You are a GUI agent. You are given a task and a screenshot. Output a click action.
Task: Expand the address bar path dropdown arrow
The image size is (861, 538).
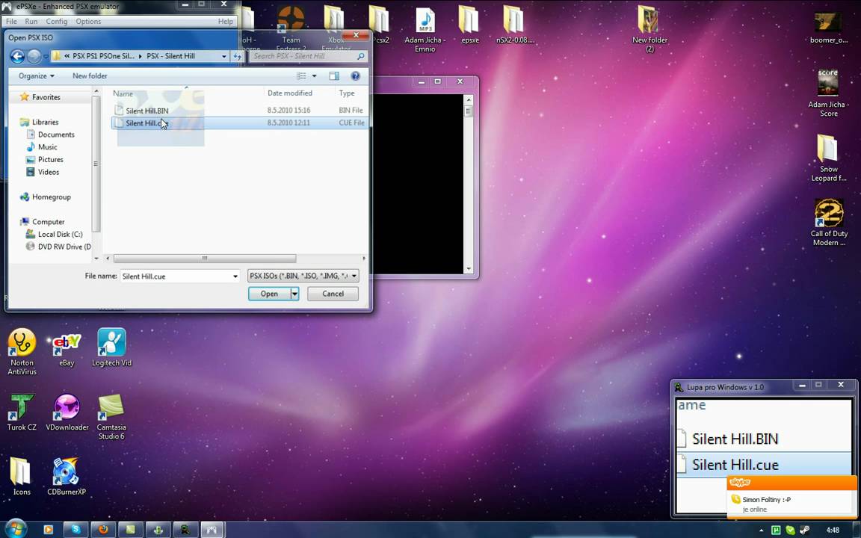223,56
